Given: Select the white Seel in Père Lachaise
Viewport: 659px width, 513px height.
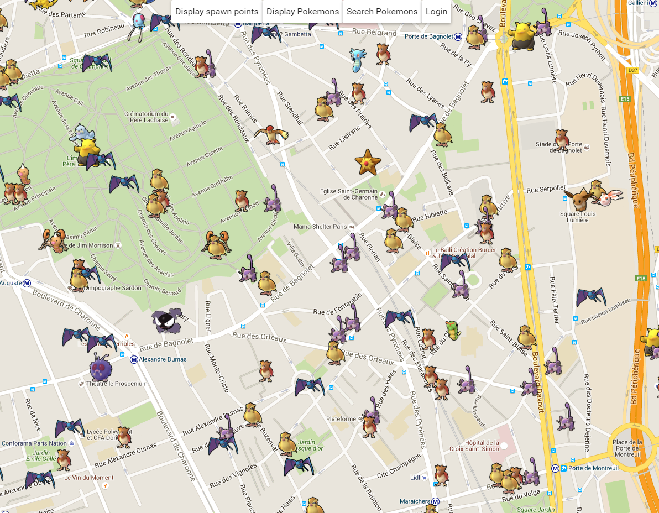Looking at the screenshot, I should 82,133.
